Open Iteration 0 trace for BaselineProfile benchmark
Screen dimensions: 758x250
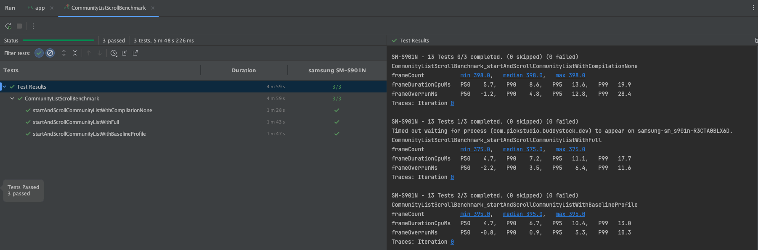452,242
